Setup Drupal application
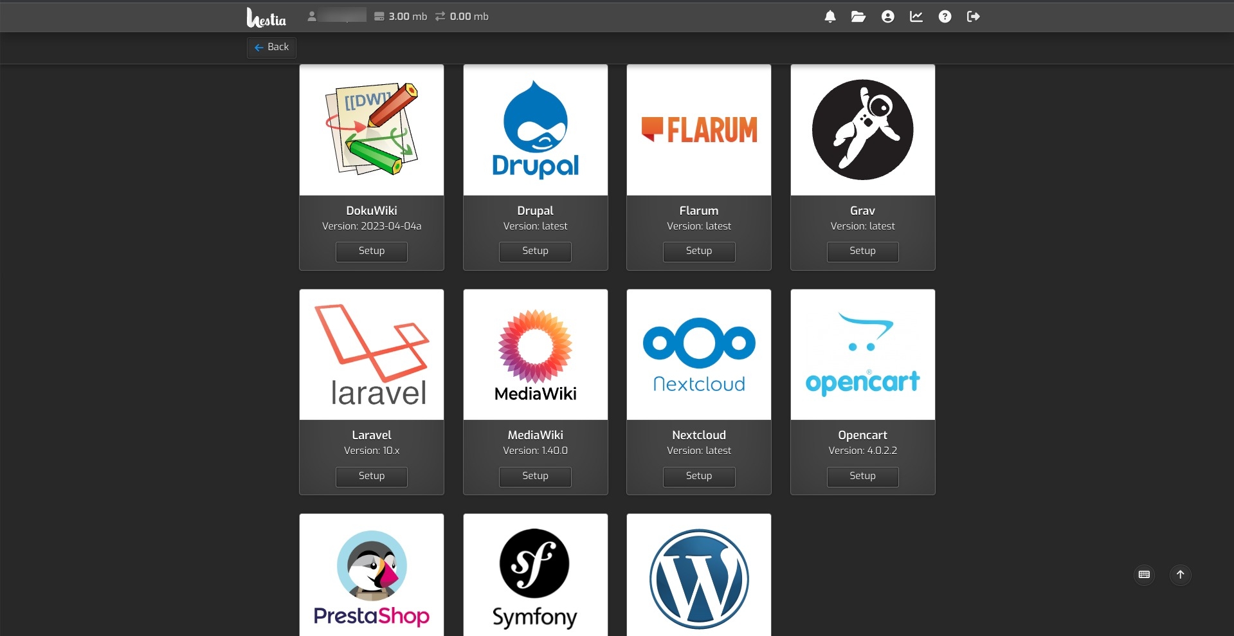1234x636 pixels. click(x=535, y=251)
